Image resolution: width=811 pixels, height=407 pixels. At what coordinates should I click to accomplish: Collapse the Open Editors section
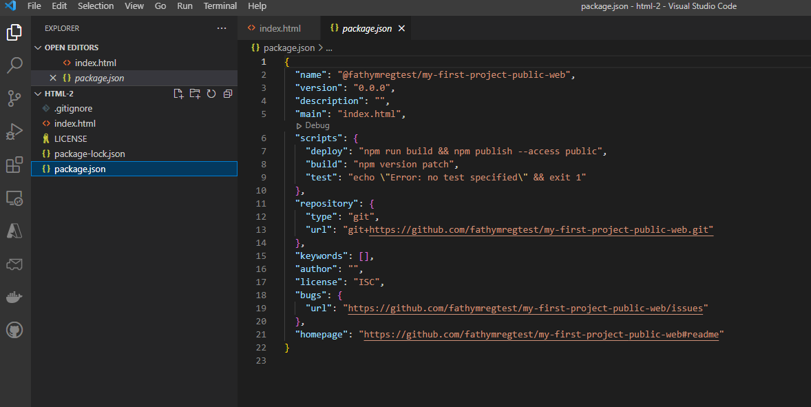38,48
